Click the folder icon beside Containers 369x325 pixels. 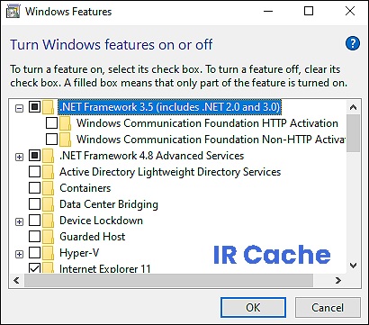[x=48, y=188]
